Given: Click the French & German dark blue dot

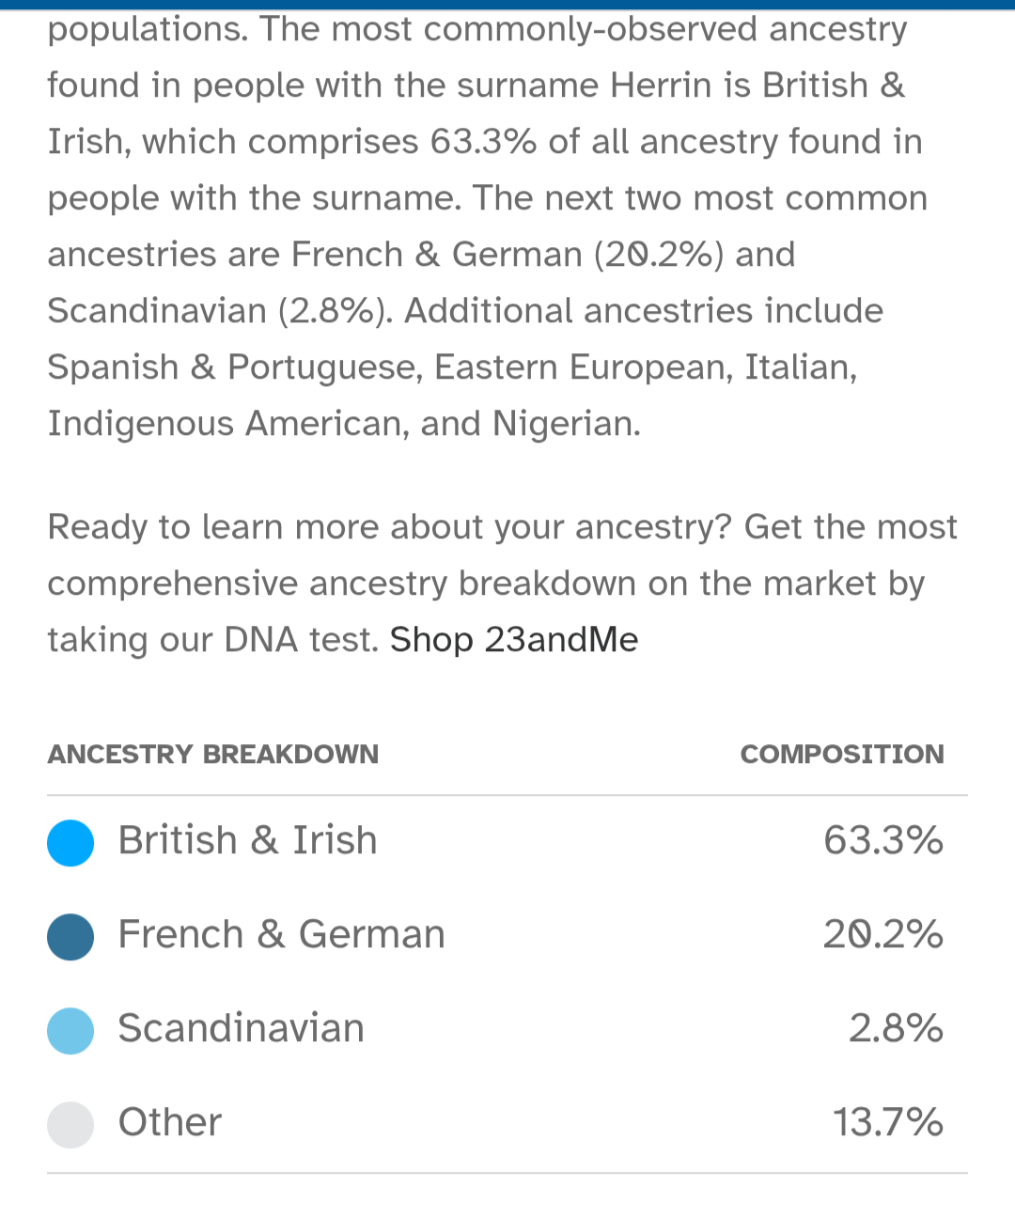Looking at the screenshot, I should pyautogui.click(x=70, y=936).
